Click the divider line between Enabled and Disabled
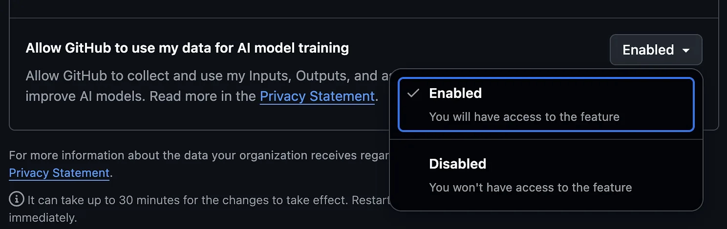 click(x=546, y=139)
